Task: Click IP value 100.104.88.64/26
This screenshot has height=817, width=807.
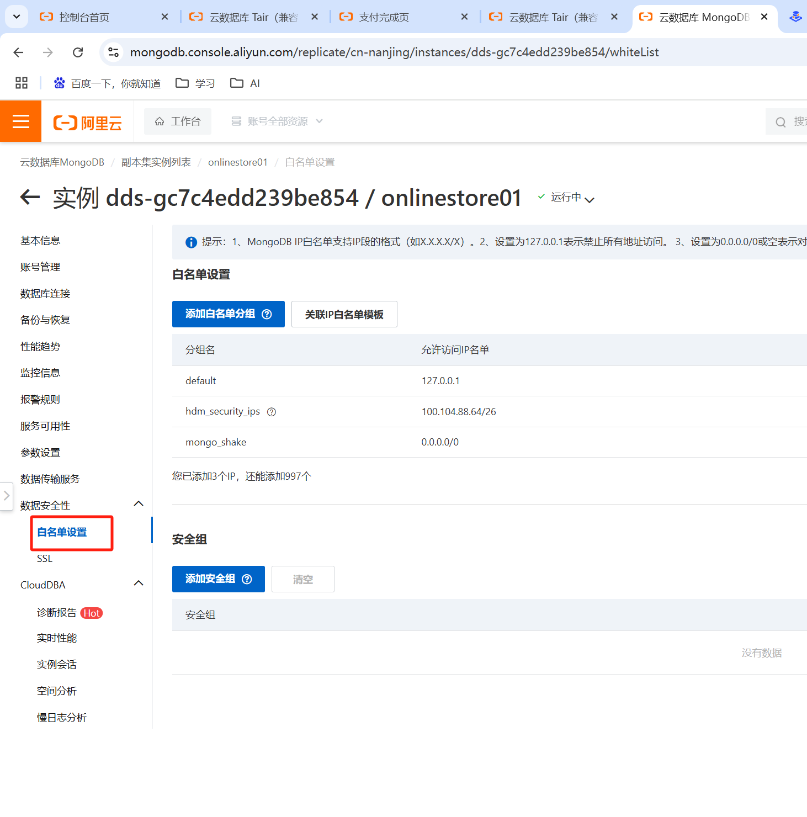Action: pos(459,412)
